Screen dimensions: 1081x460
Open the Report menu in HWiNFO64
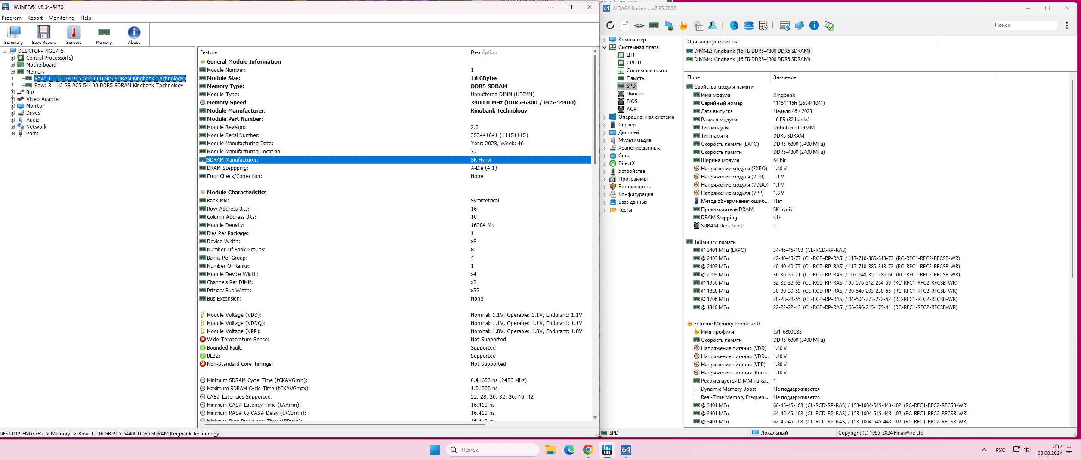(x=35, y=18)
